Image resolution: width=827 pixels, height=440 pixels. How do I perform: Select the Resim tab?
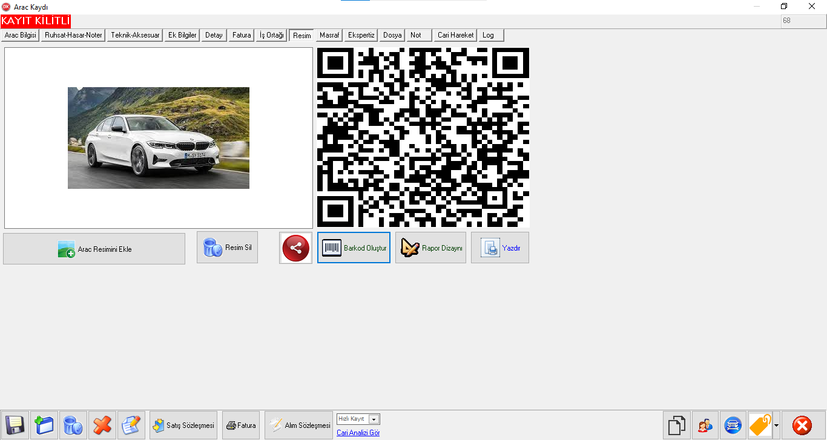tap(301, 35)
